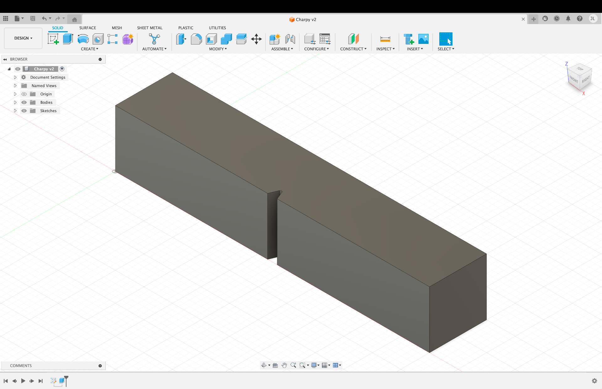Image resolution: width=602 pixels, height=389 pixels.
Task: Jump to the timeline beginning
Action: point(6,381)
